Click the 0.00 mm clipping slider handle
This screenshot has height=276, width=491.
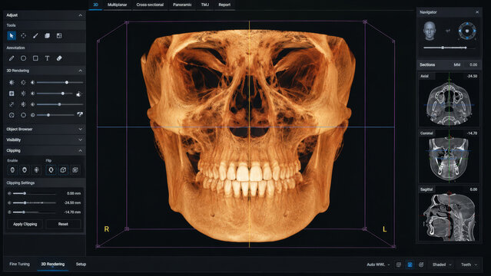click(25, 193)
